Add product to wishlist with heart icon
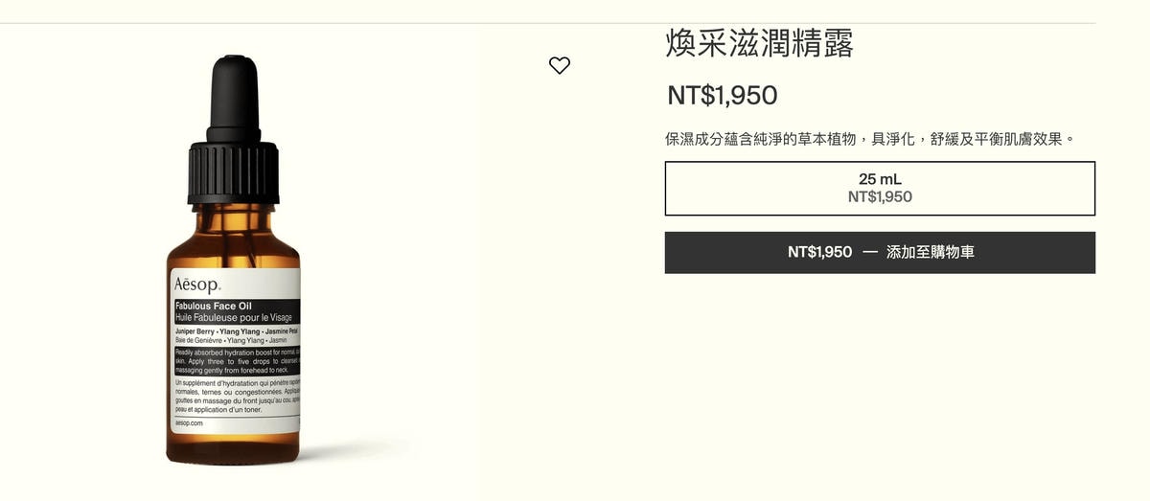Viewport: 1150px width, 501px height. coord(560,65)
